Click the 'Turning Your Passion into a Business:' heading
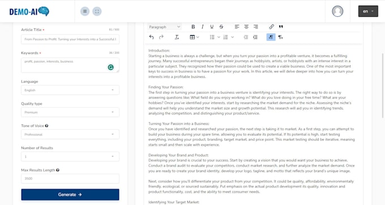This screenshot has height=205, width=385. [x=179, y=124]
